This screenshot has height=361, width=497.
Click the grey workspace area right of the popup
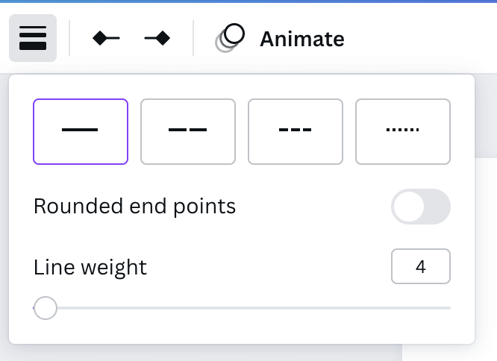point(486,116)
